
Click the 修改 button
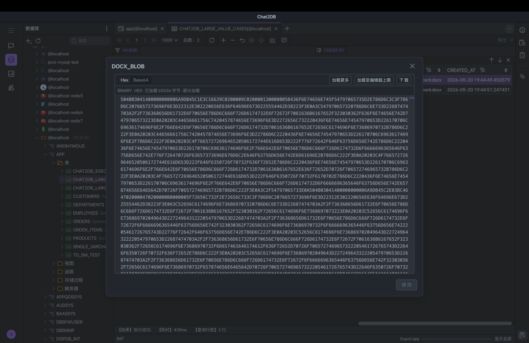(407, 285)
